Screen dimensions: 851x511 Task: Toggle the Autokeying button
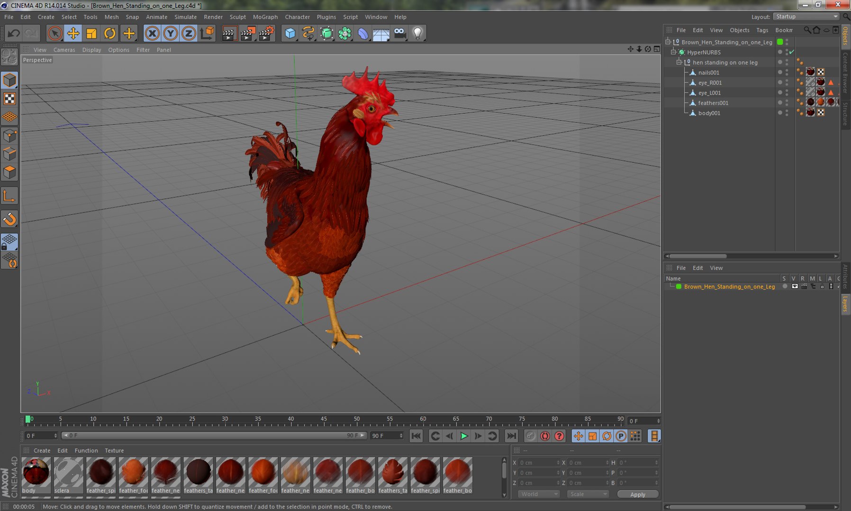point(545,436)
